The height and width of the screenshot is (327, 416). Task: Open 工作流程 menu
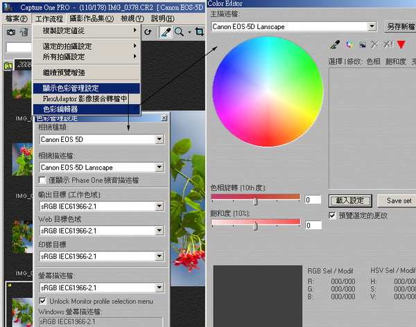49,19
